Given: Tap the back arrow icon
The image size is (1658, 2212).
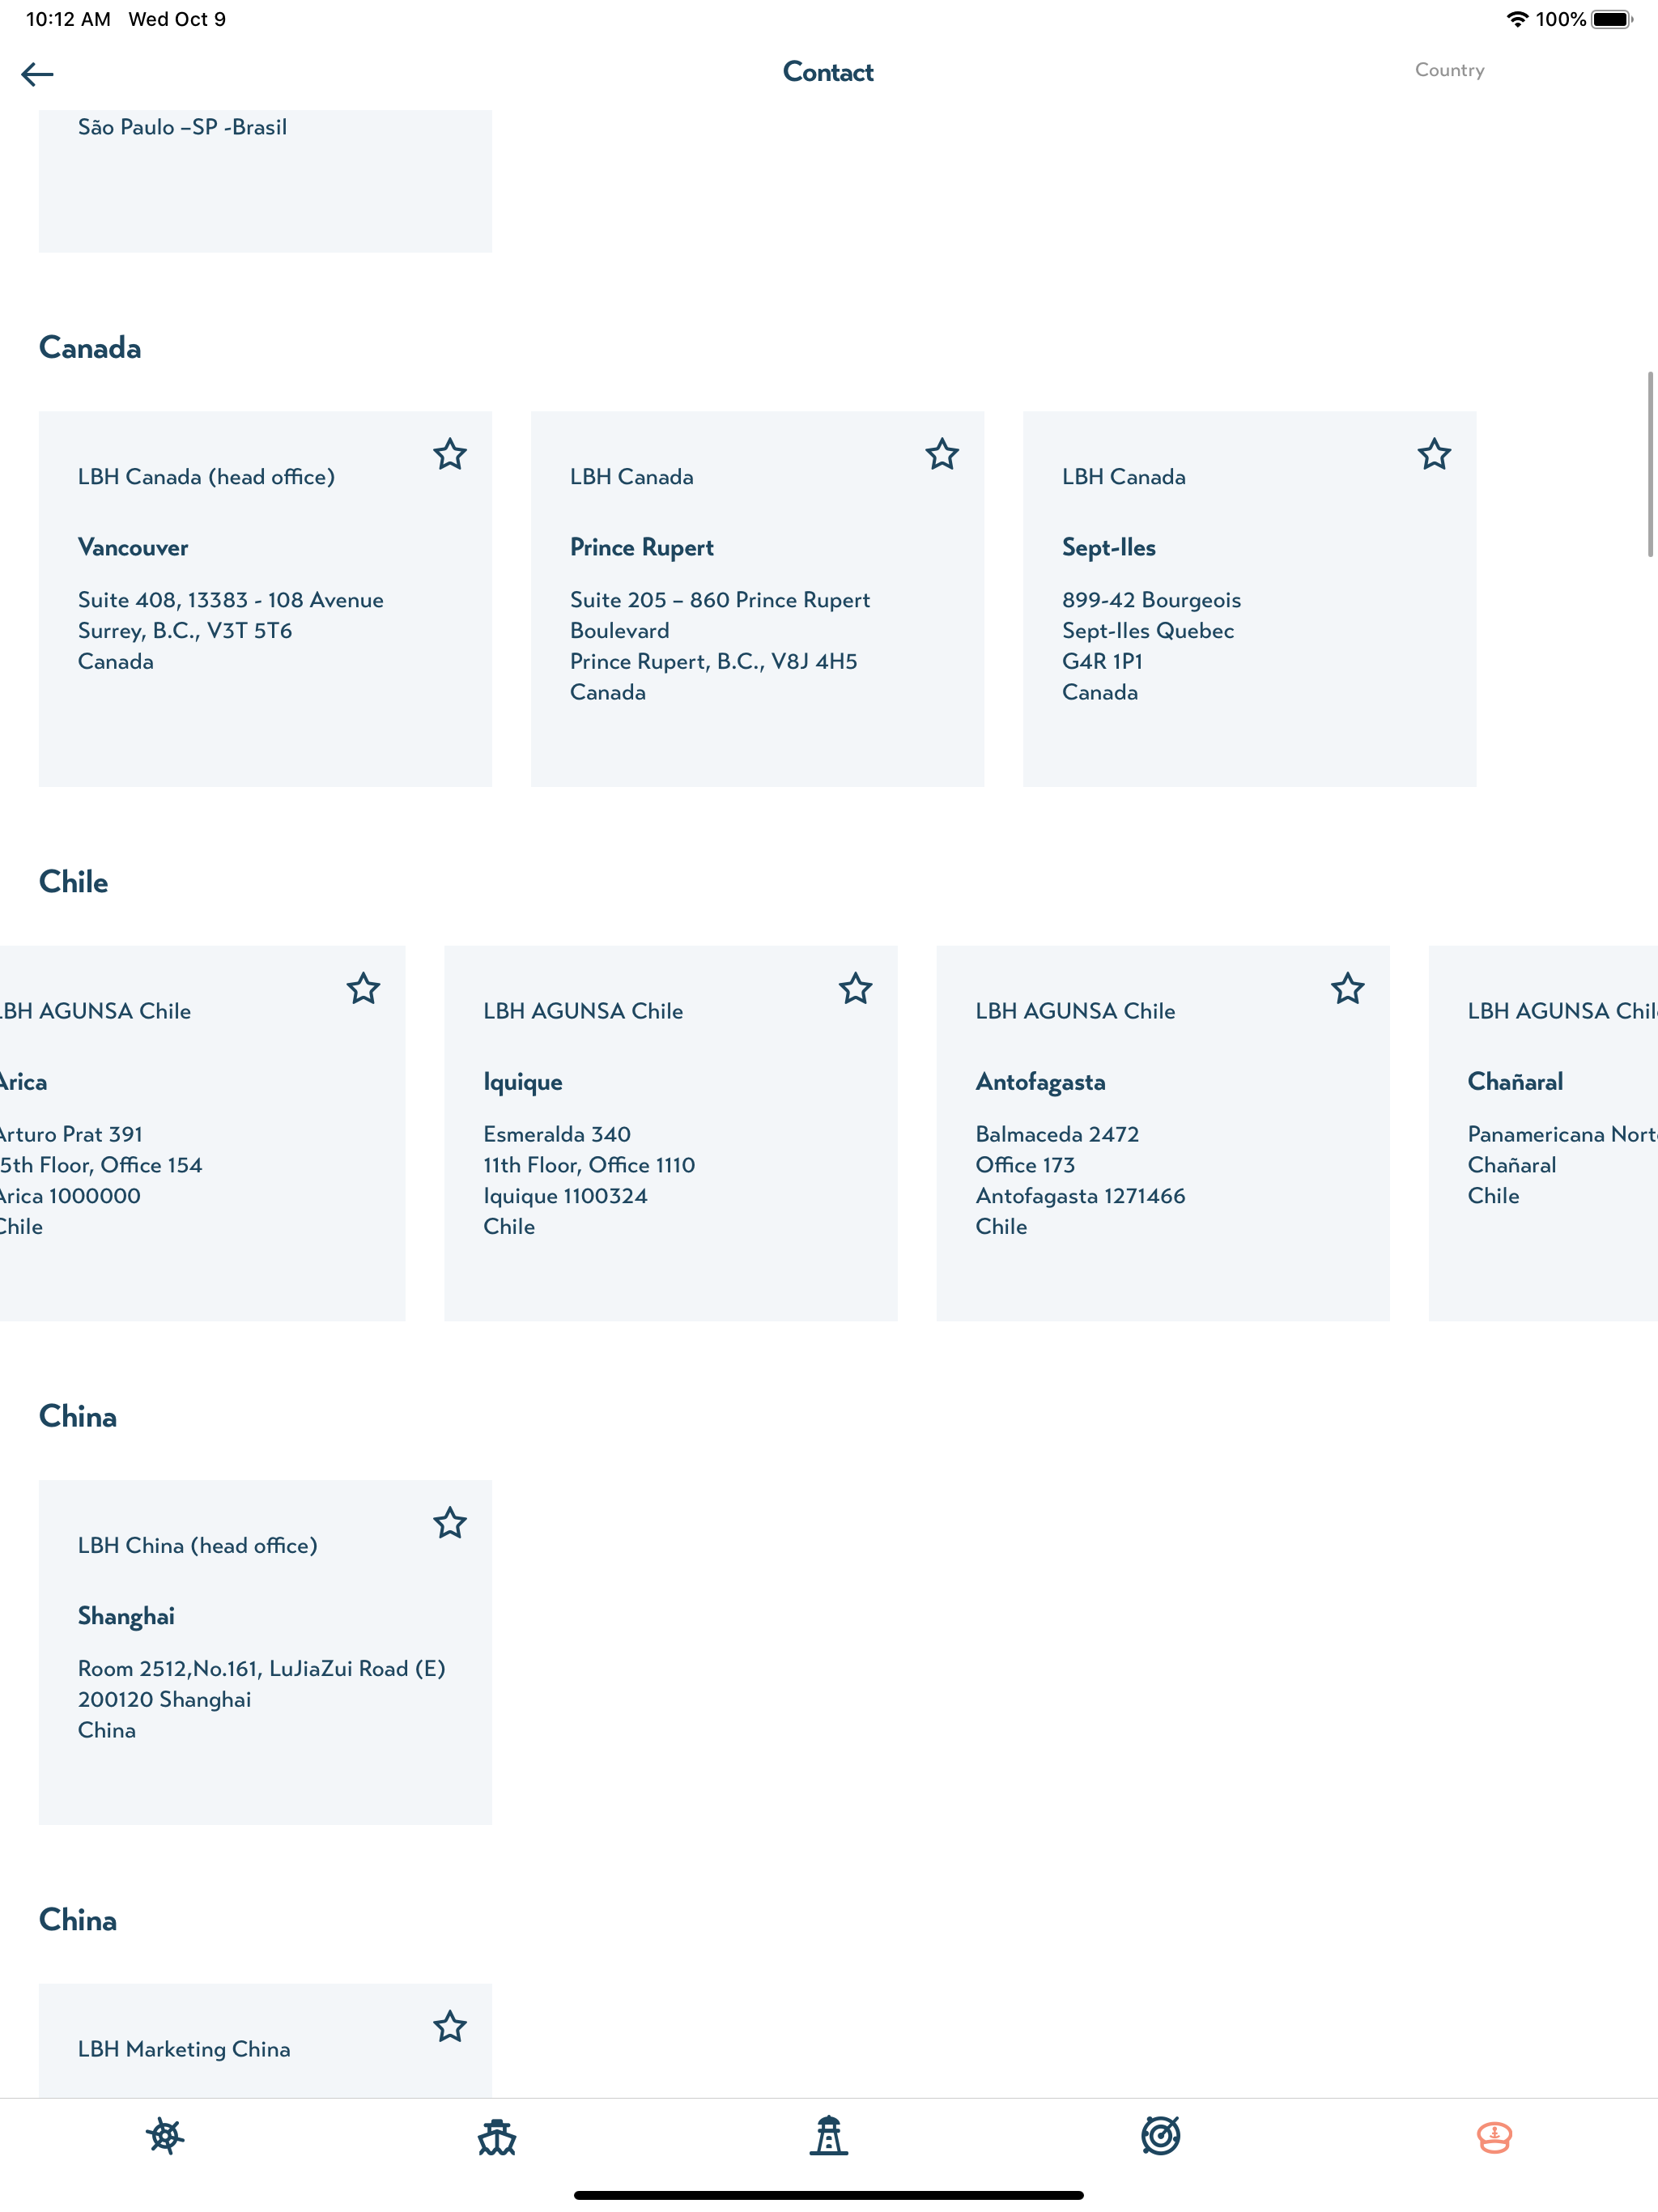Looking at the screenshot, I should point(37,74).
